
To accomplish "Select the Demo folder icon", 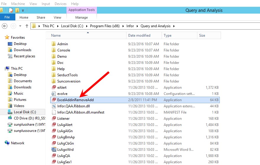I will [x=53, y=56].
